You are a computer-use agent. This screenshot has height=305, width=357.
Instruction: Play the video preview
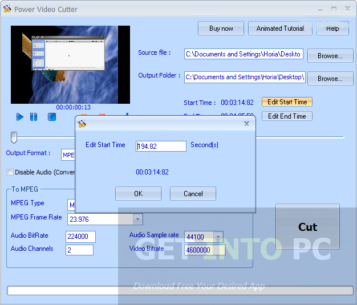(x=20, y=117)
